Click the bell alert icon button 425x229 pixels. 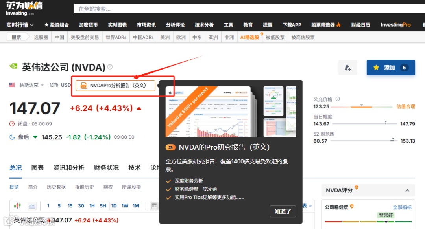tap(348, 68)
